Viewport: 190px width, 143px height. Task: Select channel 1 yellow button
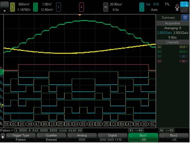point(12,7)
